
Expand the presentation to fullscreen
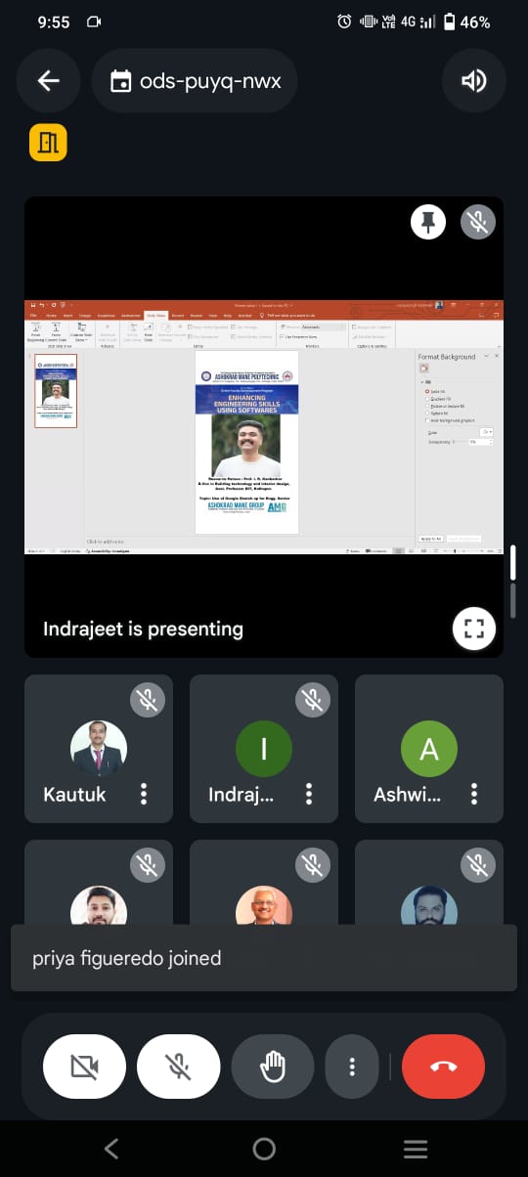point(474,629)
